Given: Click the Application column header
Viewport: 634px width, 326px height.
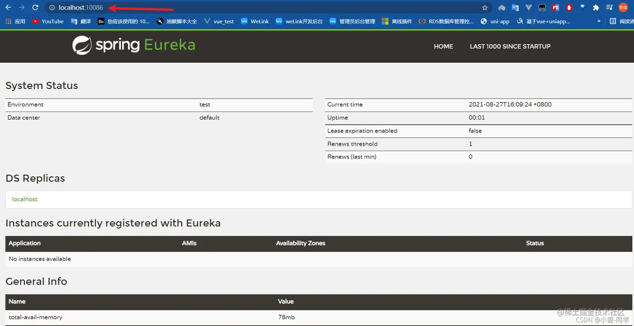Looking at the screenshot, I should [x=24, y=243].
